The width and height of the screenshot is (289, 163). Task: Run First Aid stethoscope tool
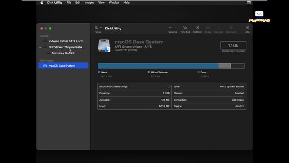185,27
